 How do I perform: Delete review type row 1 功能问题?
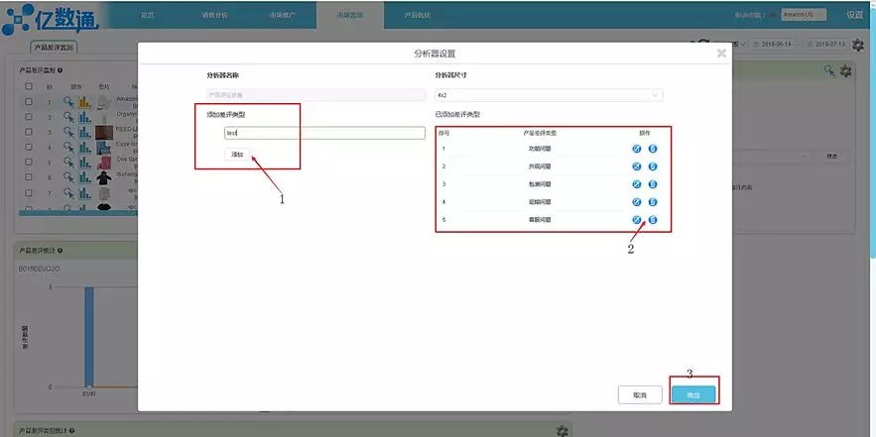(x=653, y=149)
